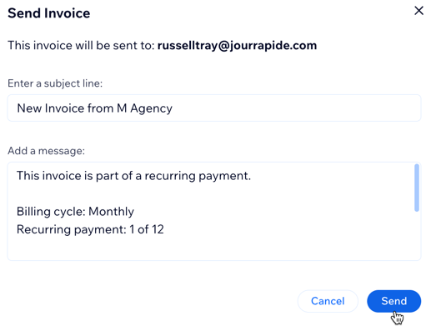Viewport: 431px width, 326px height.
Task: Click the message box scrollbar thumb
Action: point(417,188)
